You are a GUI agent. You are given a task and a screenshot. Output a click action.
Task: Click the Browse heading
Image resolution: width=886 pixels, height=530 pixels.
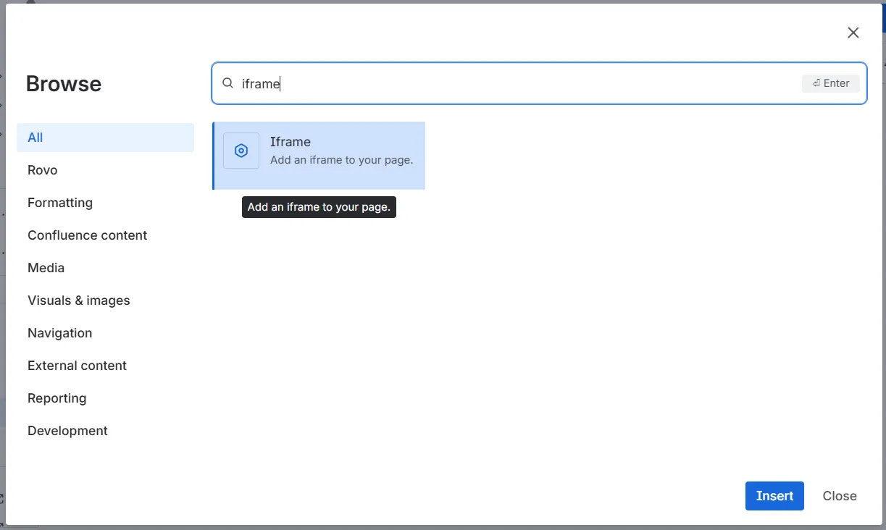64,84
